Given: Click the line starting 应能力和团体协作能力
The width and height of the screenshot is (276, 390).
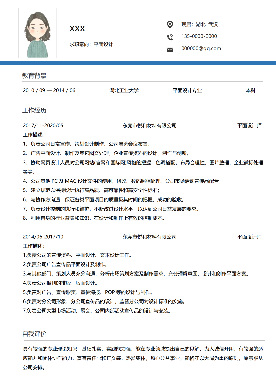Looking at the screenshot, I should [x=143, y=358].
